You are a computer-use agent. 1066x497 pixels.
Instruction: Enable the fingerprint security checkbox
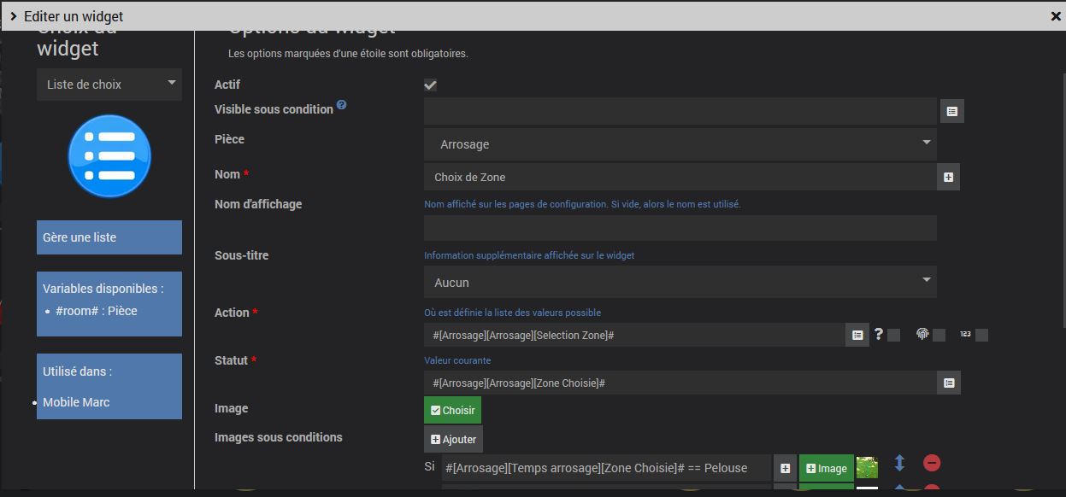(939, 336)
